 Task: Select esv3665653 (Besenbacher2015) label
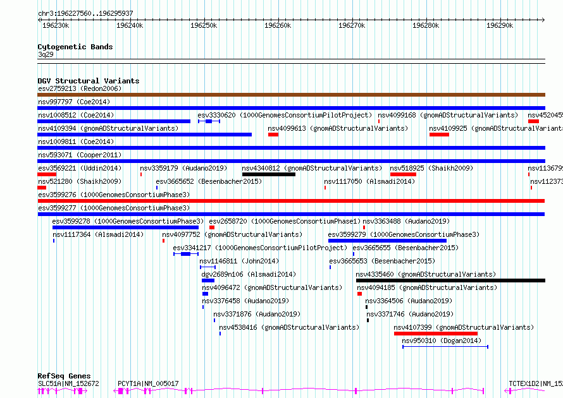382,261
